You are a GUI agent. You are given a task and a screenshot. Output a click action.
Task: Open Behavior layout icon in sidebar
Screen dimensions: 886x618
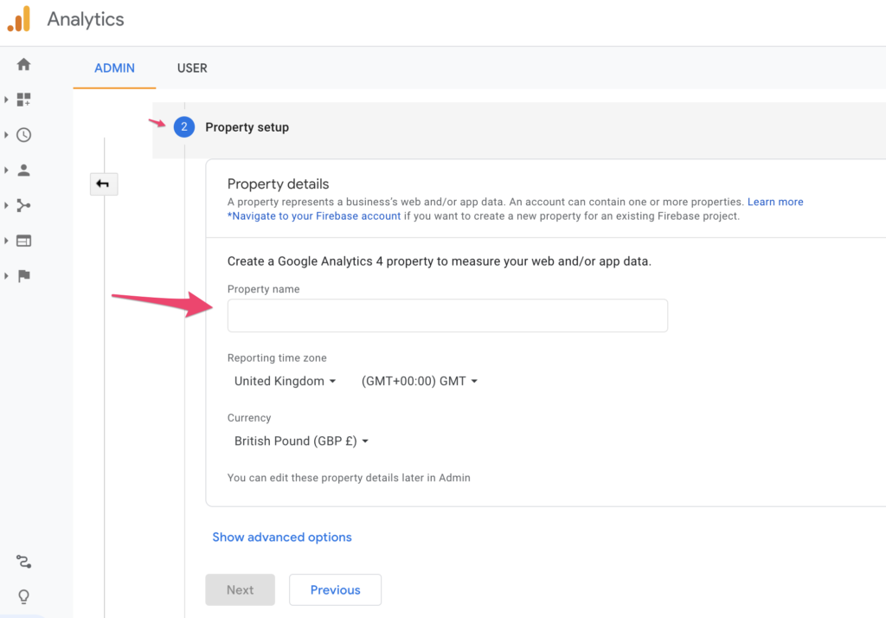pyautogui.click(x=23, y=241)
